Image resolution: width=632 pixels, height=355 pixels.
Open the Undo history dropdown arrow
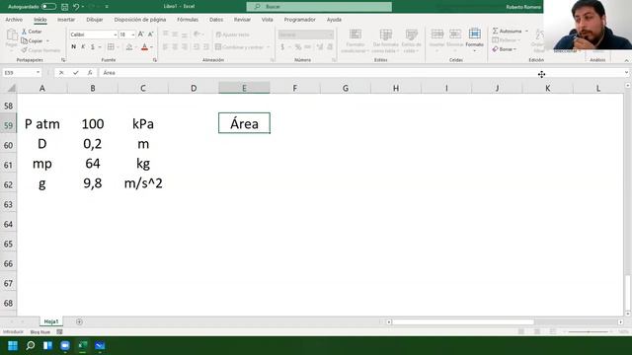(x=83, y=7)
